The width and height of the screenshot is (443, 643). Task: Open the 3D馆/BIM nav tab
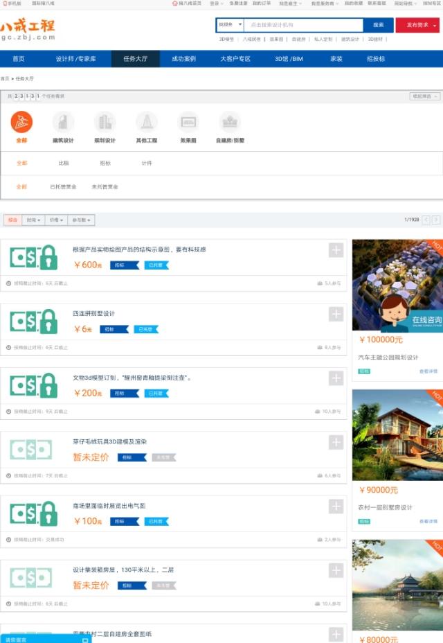[289, 59]
